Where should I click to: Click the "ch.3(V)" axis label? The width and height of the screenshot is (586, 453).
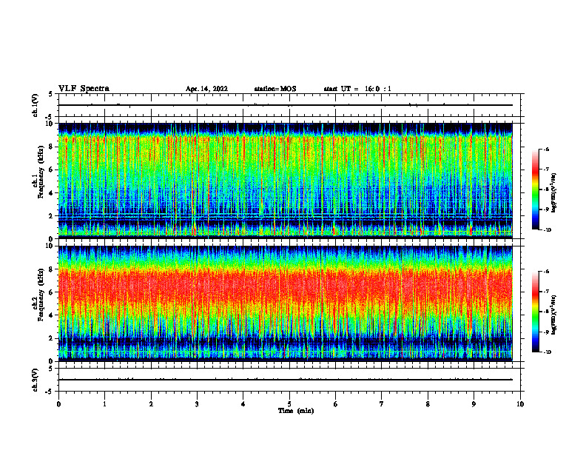tap(35, 380)
